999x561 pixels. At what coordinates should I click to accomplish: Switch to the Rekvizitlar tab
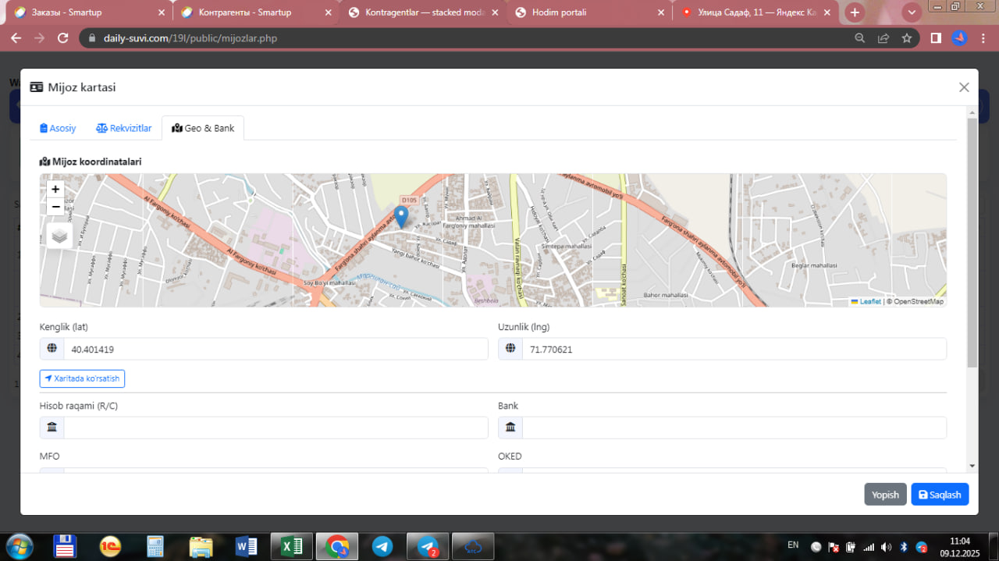[123, 128]
